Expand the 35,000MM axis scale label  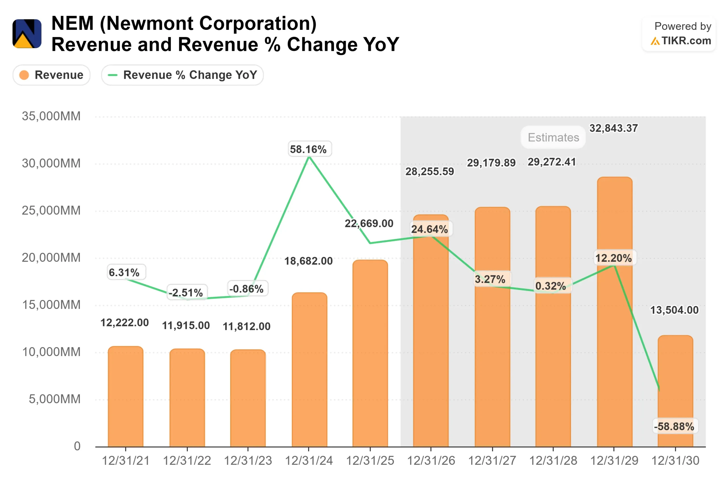[51, 116]
